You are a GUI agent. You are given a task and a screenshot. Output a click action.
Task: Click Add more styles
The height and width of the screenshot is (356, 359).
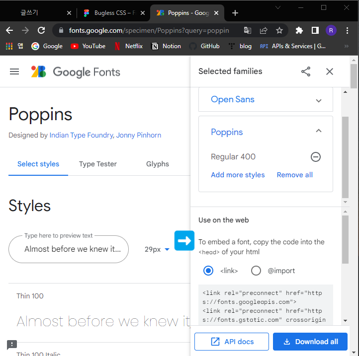click(x=238, y=175)
